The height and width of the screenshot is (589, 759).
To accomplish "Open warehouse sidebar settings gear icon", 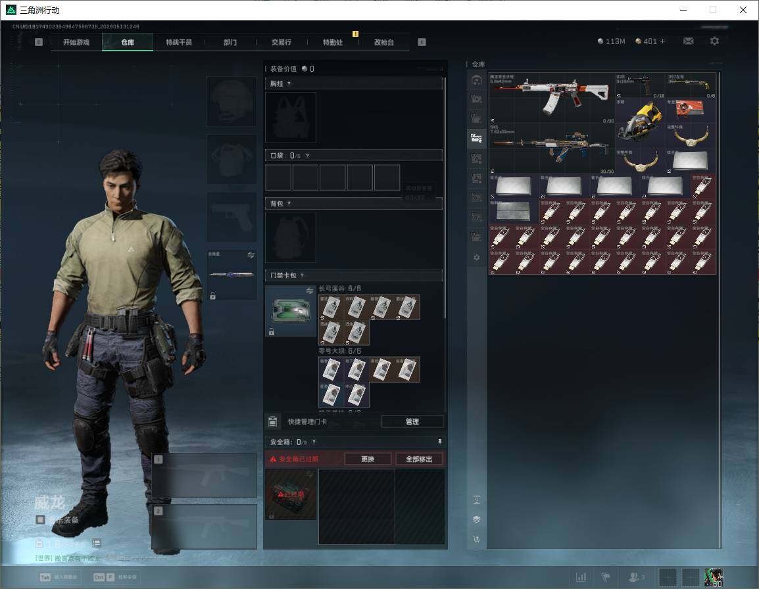I will 477,258.
